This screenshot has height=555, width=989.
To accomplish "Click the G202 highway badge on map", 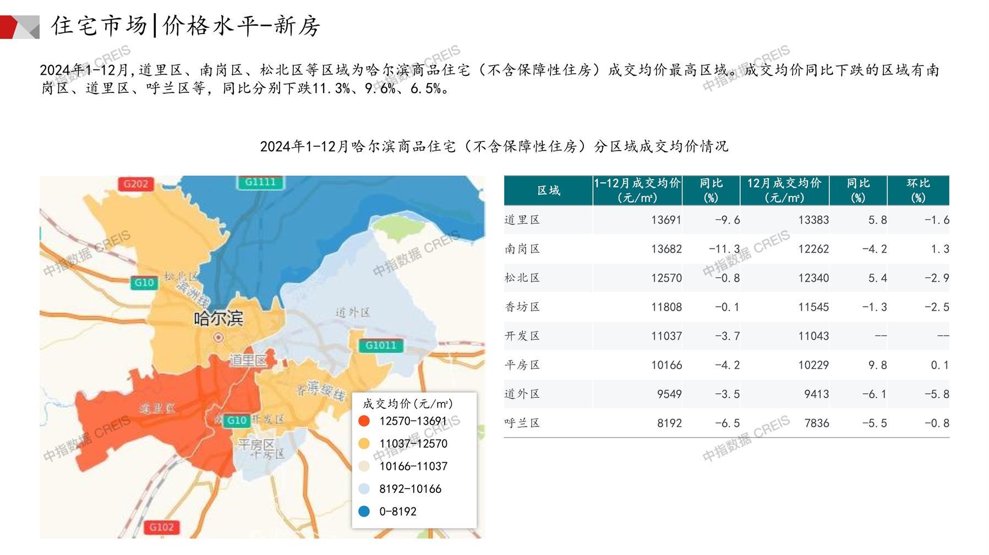I will [x=135, y=184].
